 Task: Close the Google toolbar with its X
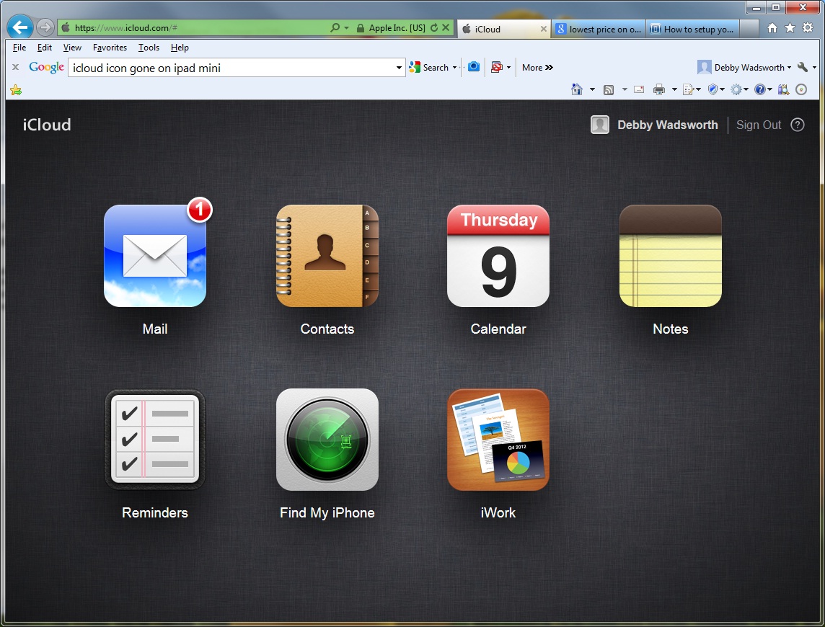(x=16, y=67)
